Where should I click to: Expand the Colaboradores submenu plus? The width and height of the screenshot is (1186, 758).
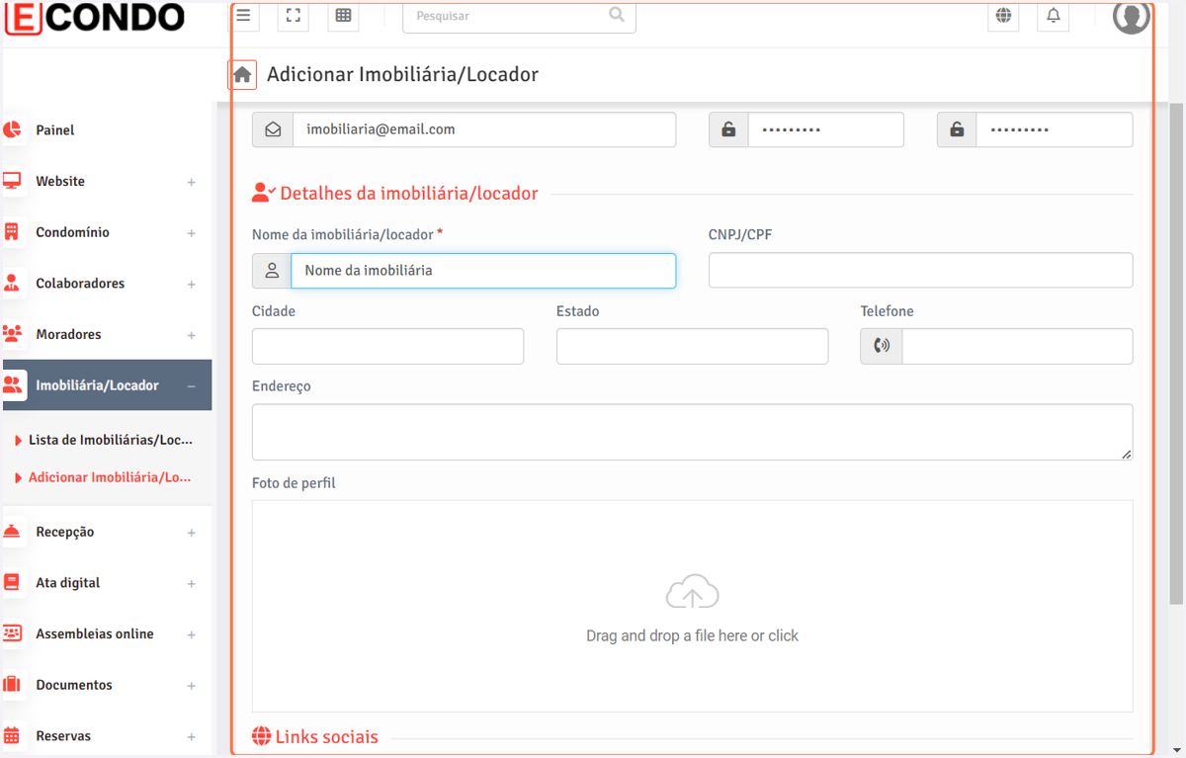click(x=192, y=284)
